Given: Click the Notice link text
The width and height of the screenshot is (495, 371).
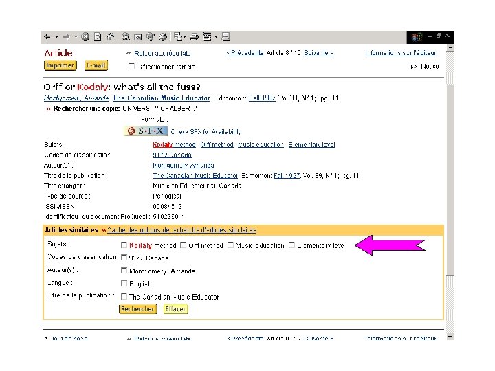Looking at the screenshot, I should [x=430, y=66].
